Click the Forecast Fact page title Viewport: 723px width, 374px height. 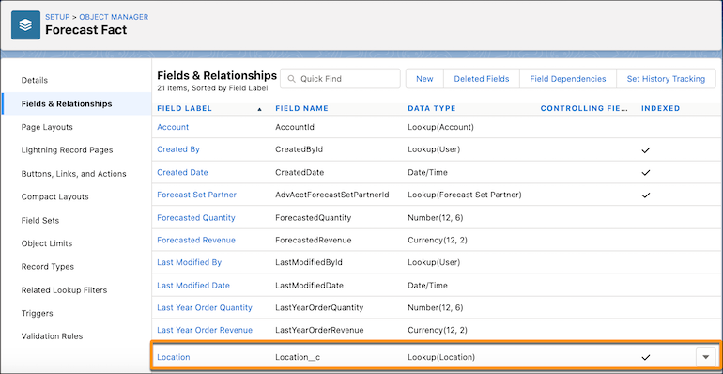(x=85, y=30)
